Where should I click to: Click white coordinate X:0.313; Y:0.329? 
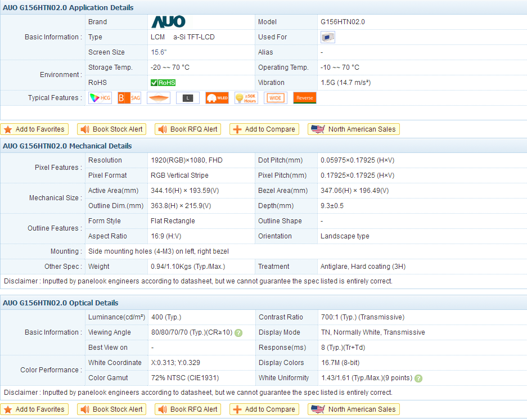(x=175, y=363)
